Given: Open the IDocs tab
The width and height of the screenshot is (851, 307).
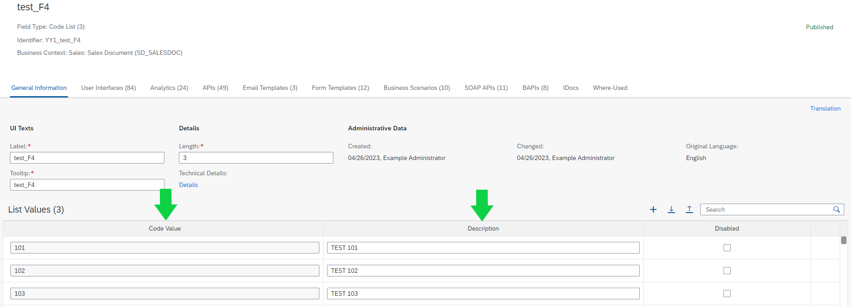Looking at the screenshot, I should click(571, 88).
